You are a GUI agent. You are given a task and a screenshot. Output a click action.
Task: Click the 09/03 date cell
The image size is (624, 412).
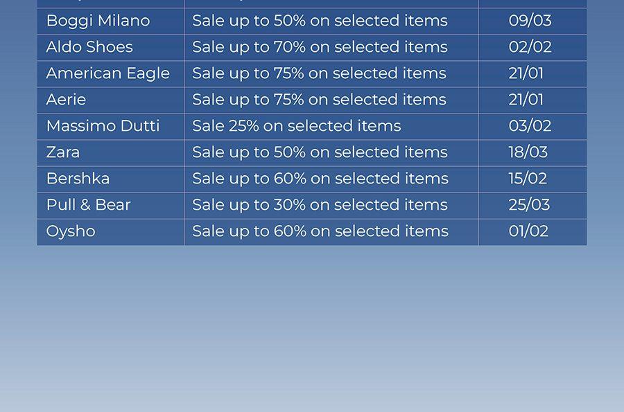(530, 21)
